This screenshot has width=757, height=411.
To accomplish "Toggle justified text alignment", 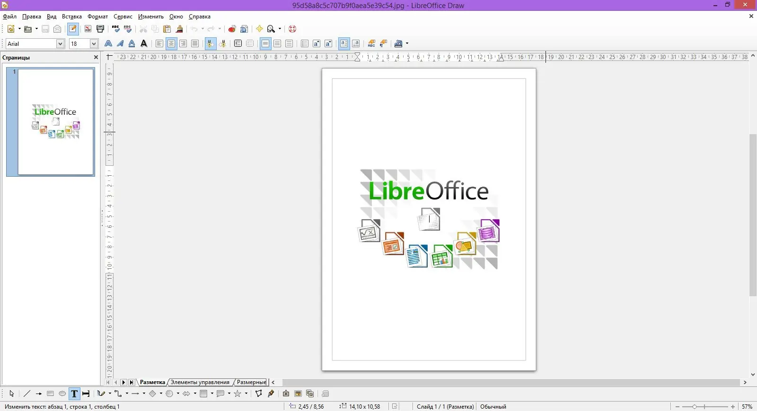I will click(x=195, y=43).
